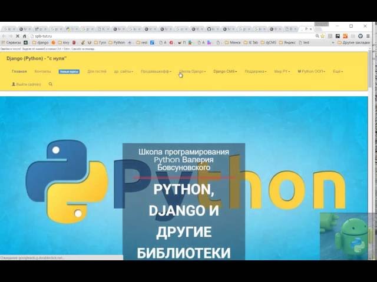Click the spb-tut.ru address bar

[172, 36]
